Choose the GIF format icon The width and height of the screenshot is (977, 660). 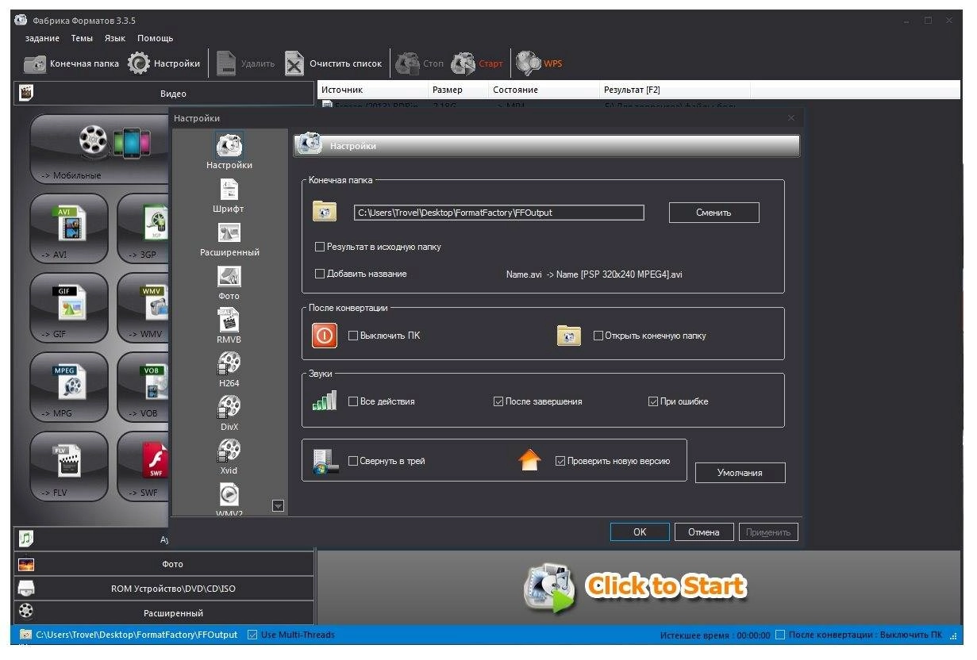click(69, 308)
